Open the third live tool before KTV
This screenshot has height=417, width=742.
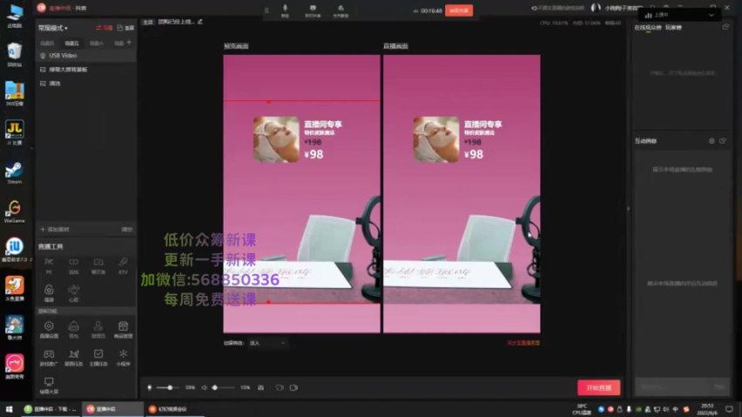tap(99, 266)
